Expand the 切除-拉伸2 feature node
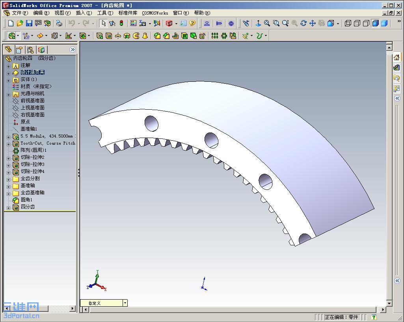Screen dimensions: 404x322 click(x=8, y=158)
